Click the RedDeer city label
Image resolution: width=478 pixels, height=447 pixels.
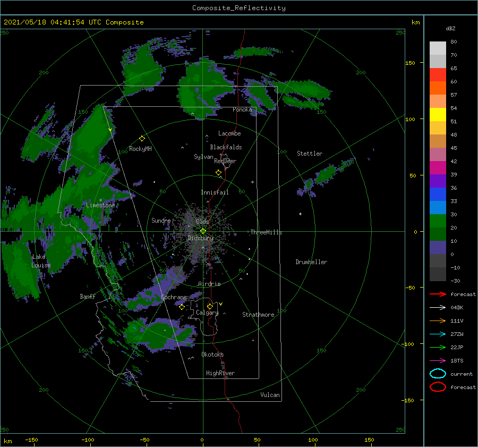(225, 161)
